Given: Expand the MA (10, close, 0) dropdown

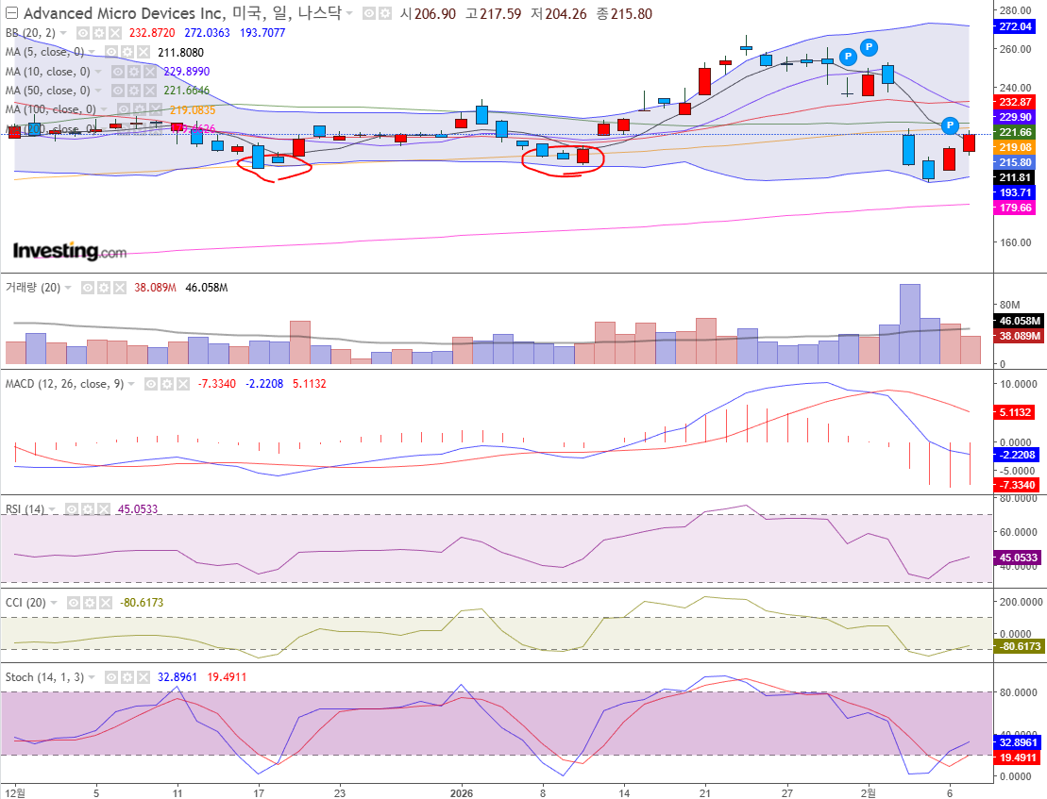Looking at the screenshot, I should point(98,72).
